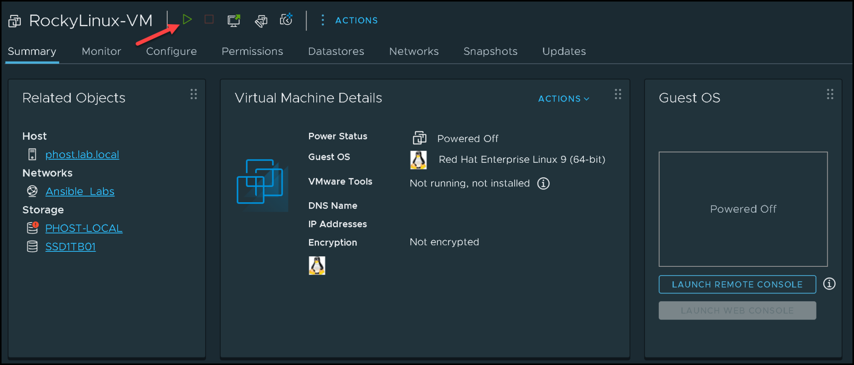This screenshot has height=365, width=854.
Task: Click the Power Off stop square icon
Action: (209, 20)
